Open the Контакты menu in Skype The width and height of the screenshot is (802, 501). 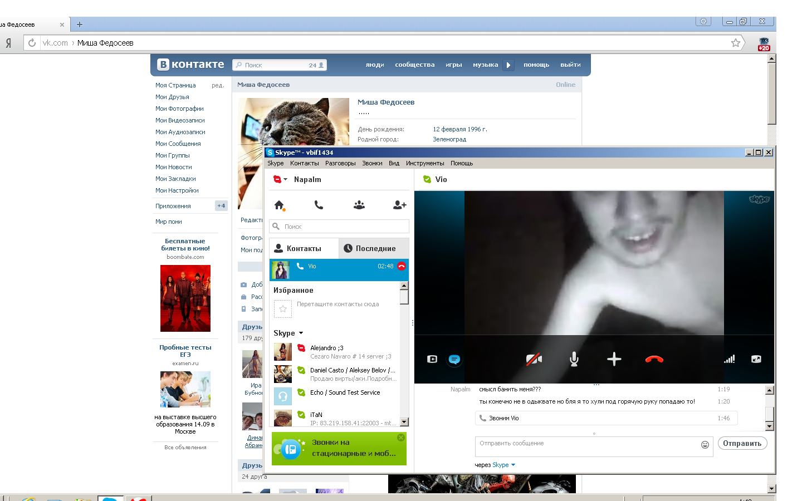[304, 163]
